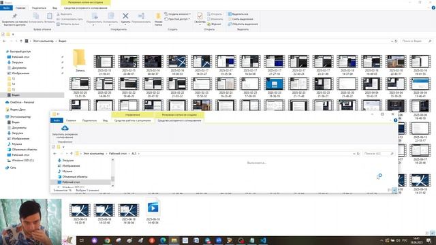Screen dimensions: 436x245
Task: Select video file 2025-06-18 14-40-34
Action: click(153, 212)
